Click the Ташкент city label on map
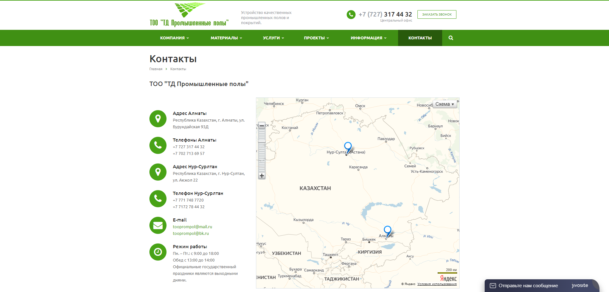Viewport: 609px width, 292px height. coord(330,255)
